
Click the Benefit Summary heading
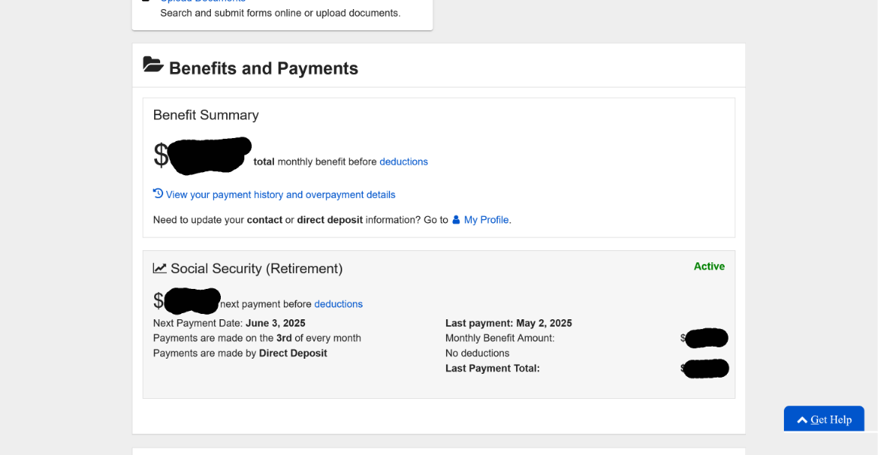206,115
